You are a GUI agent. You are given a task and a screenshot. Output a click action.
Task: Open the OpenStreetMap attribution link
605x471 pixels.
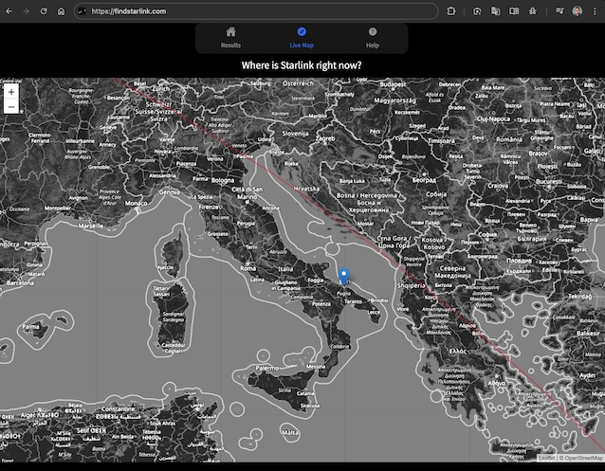tap(583, 458)
